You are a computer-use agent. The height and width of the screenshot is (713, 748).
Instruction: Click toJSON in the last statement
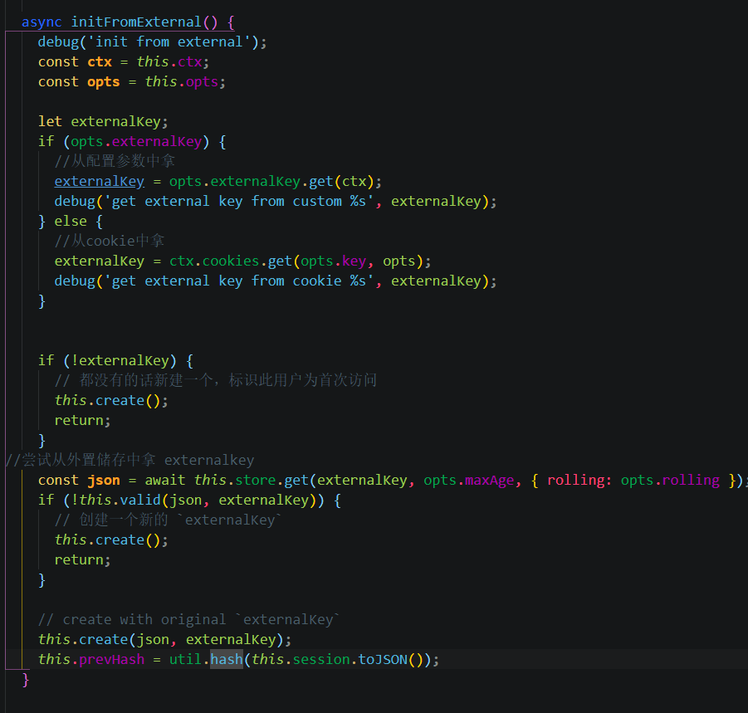pos(383,660)
